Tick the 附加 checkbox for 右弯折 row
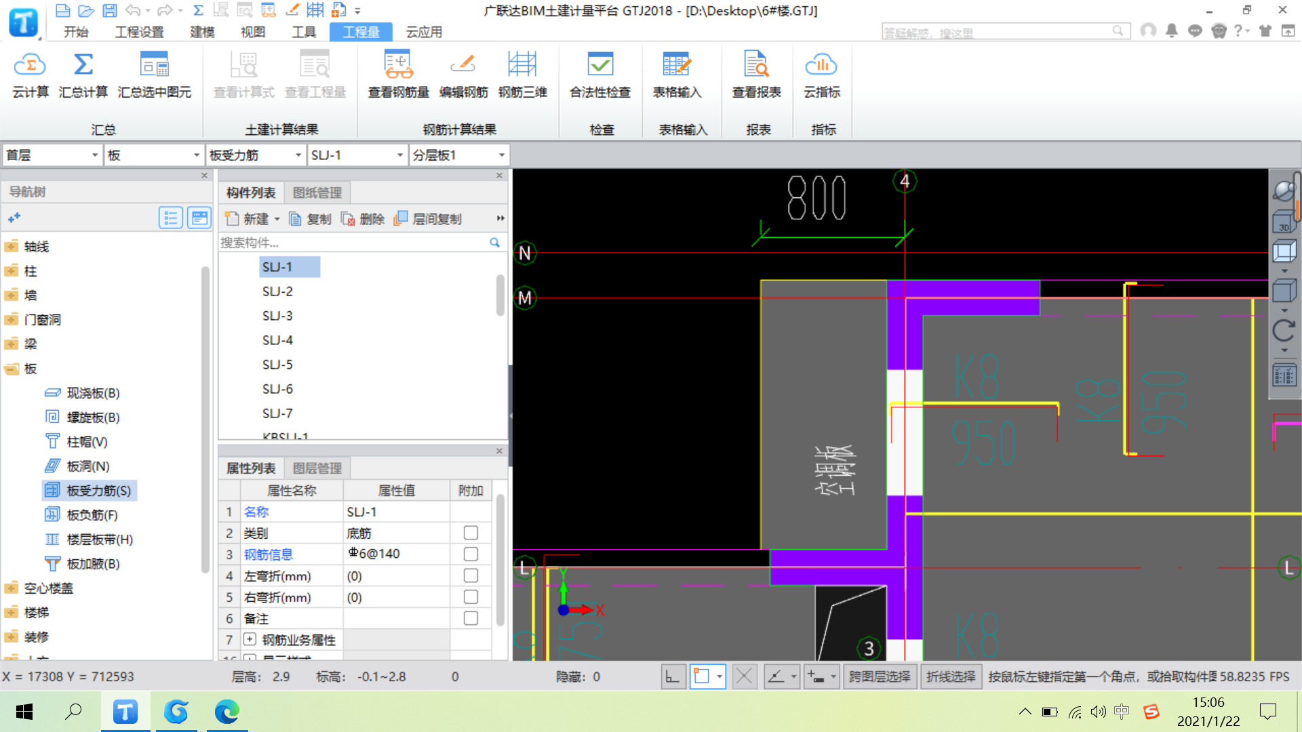This screenshot has height=732, width=1302. pyautogui.click(x=471, y=597)
